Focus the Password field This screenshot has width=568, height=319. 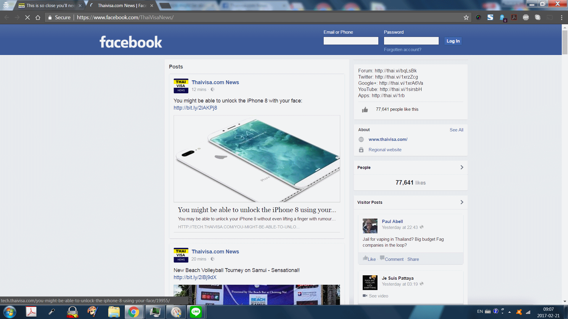pos(411,41)
